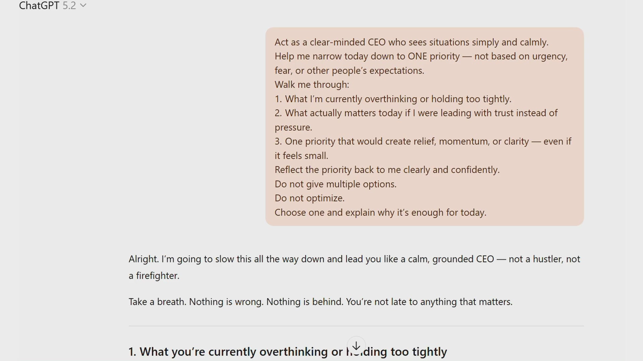The height and width of the screenshot is (361, 643).
Task: Click prompt item 2 about leading with trust
Action: (416, 113)
